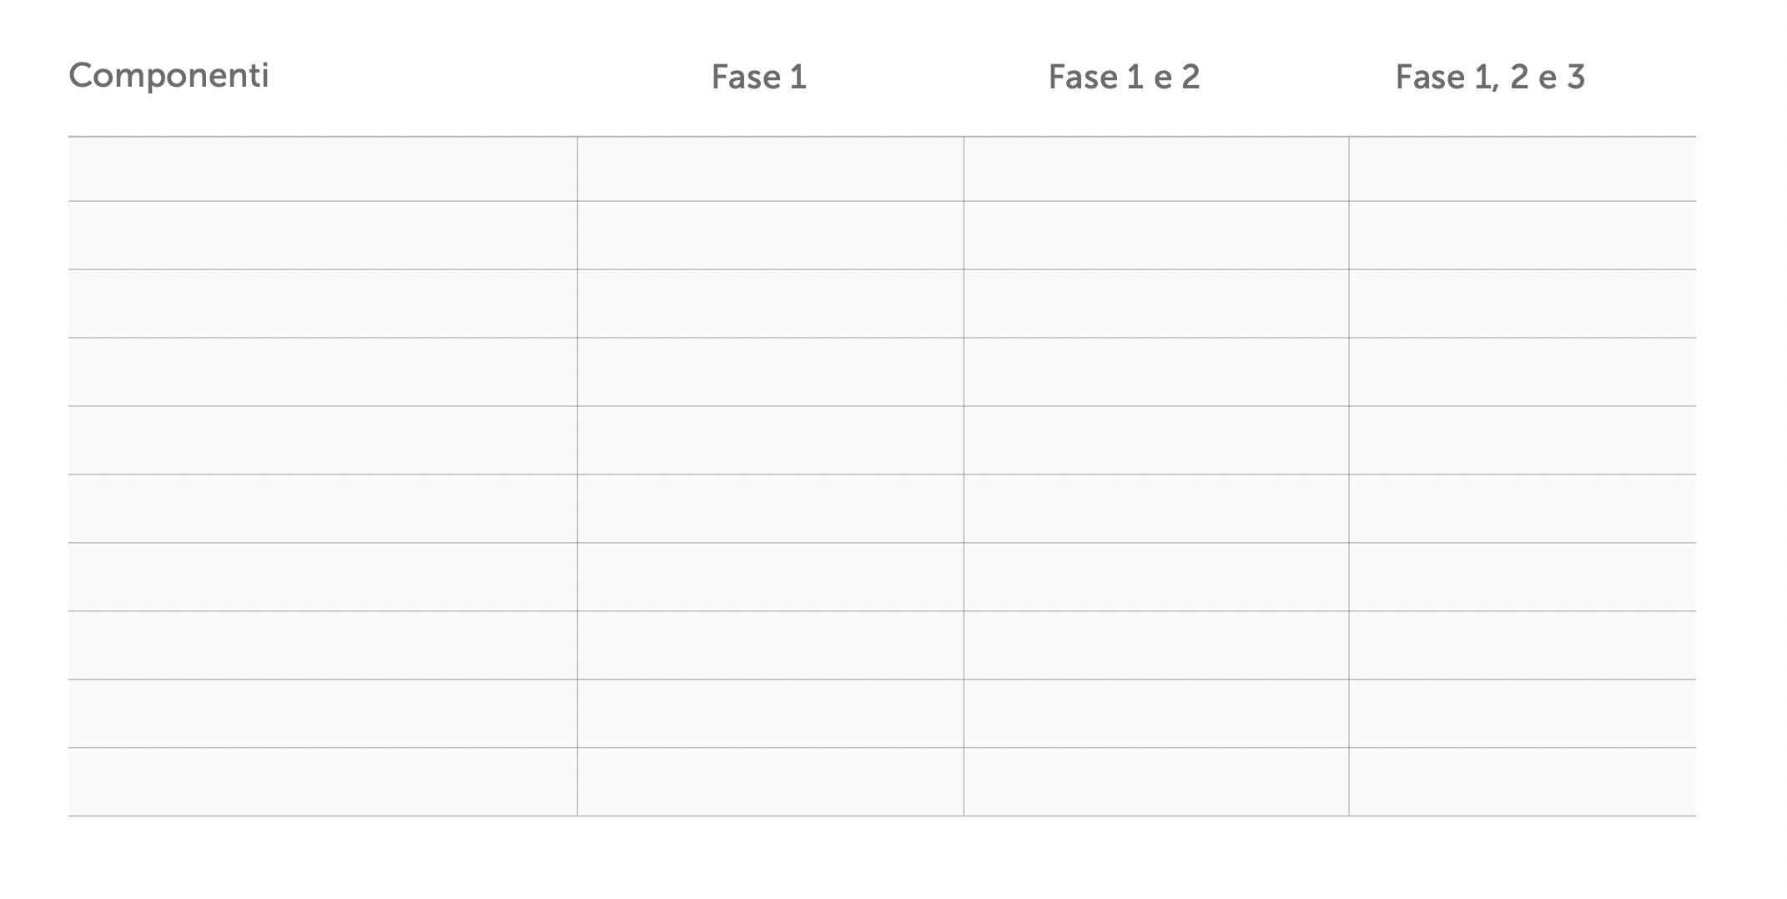The image size is (1787, 899).
Task: Click first row cell under Componenti
Action: [x=322, y=169]
